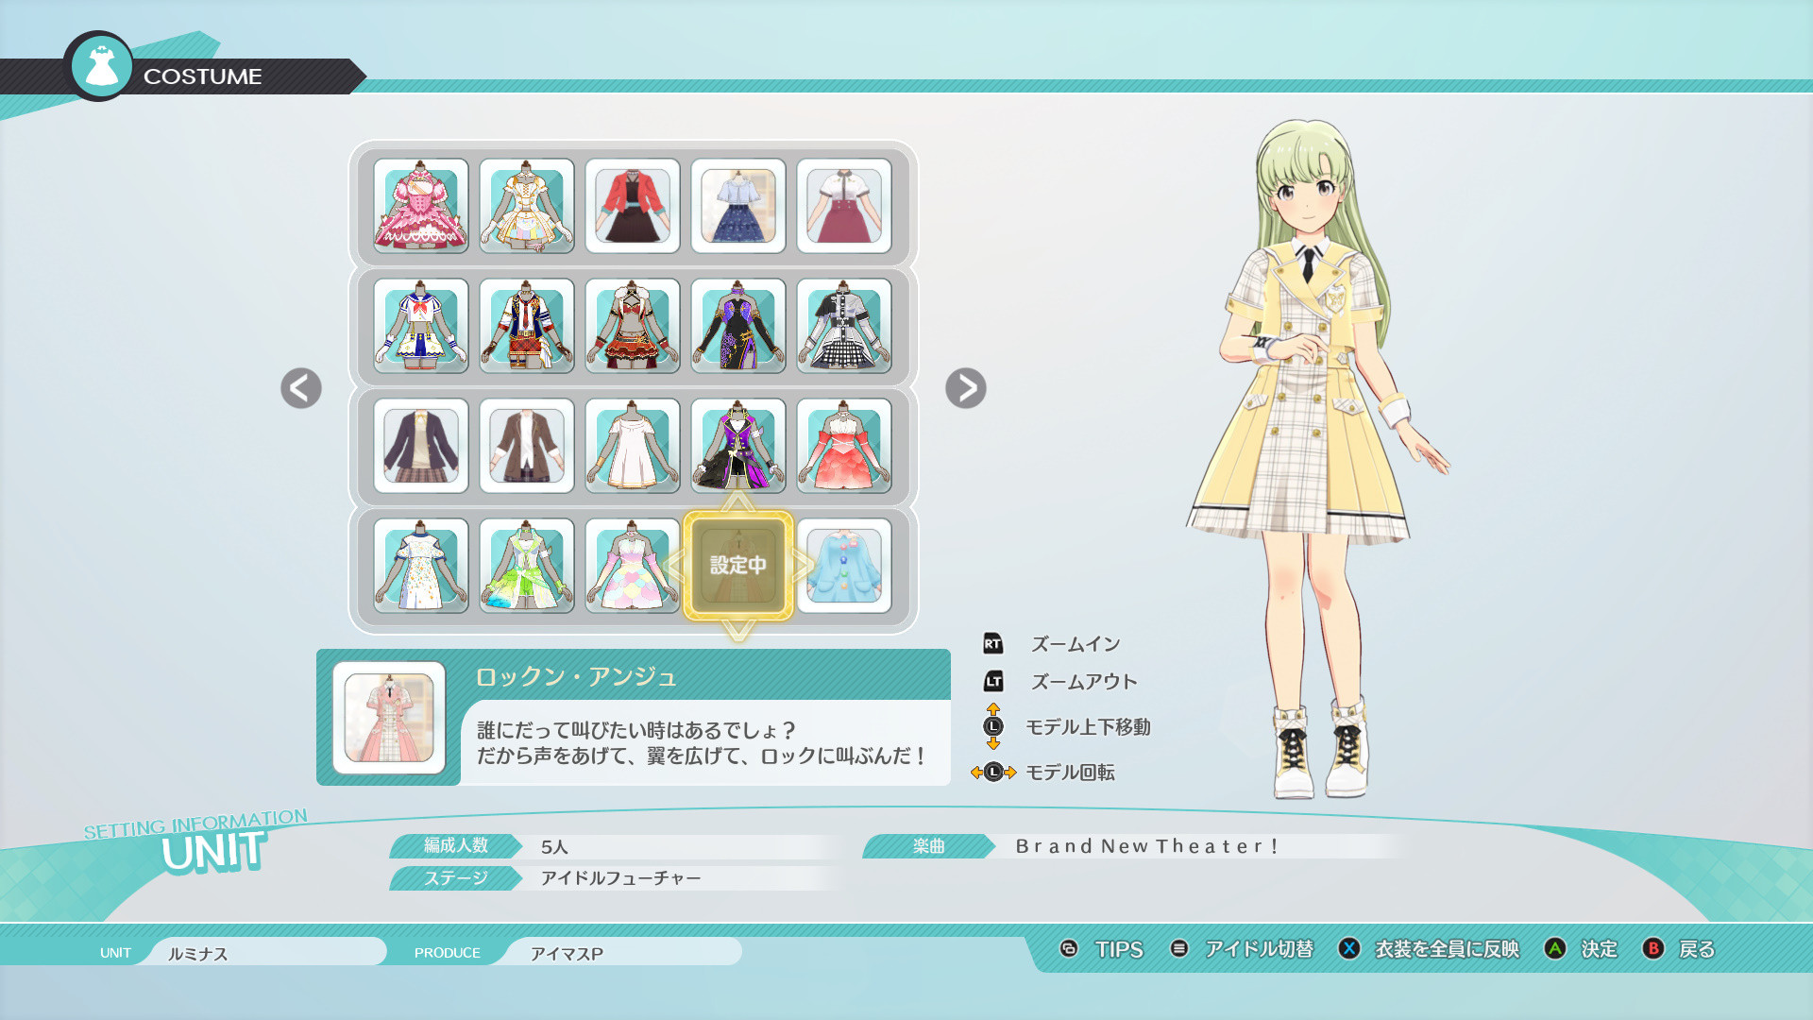Select the red jacket costume in top row
Image resolution: width=1813 pixels, height=1020 pixels.
pos(633,206)
